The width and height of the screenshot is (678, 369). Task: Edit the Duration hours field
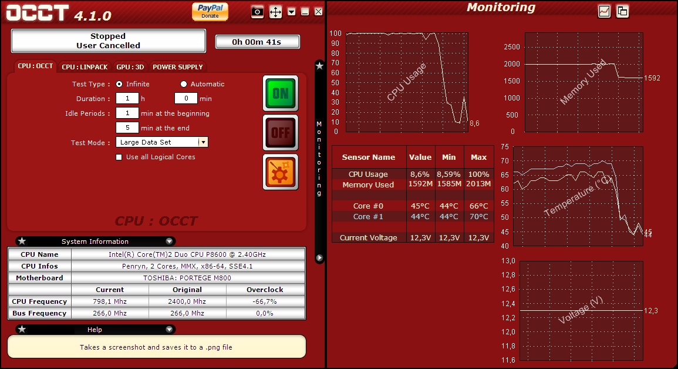coord(127,99)
